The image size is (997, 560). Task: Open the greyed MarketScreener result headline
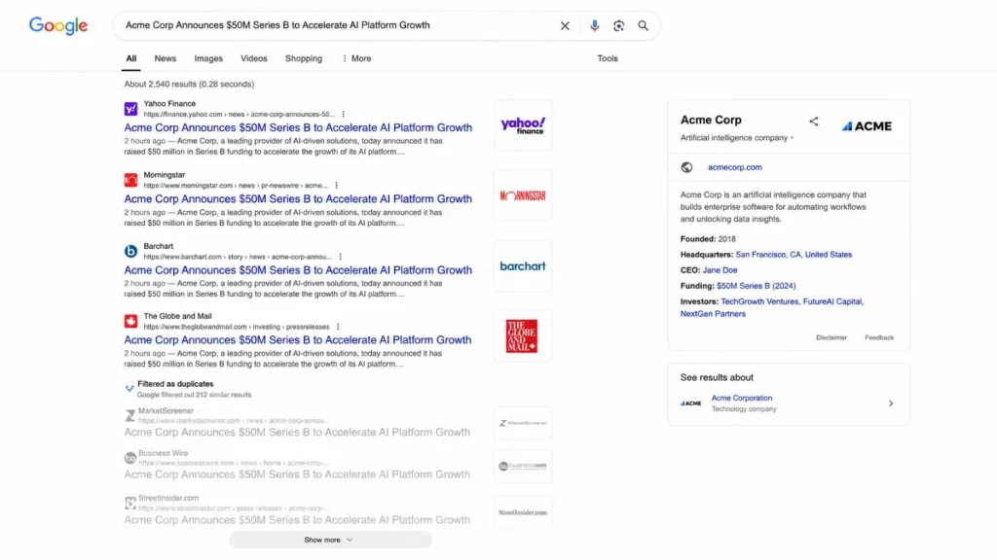click(x=297, y=433)
